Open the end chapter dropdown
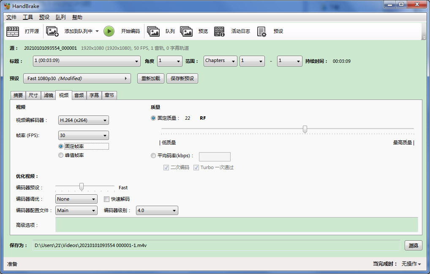This screenshot has height=274, width=430. point(290,61)
